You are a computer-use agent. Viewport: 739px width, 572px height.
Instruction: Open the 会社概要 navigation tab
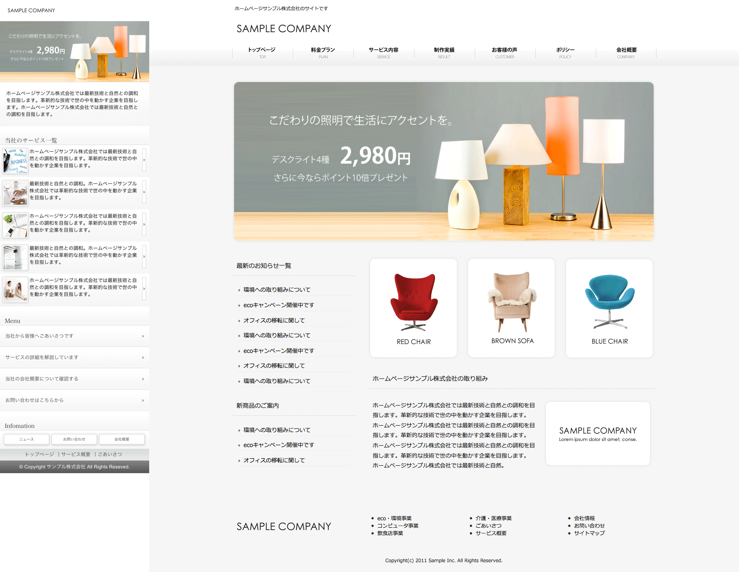(626, 52)
